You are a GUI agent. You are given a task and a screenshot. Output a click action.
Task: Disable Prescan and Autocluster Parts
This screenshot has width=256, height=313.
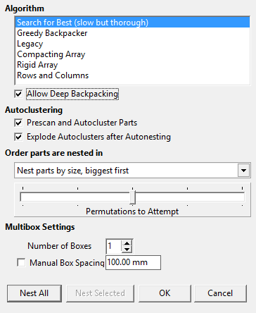coord(18,123)
